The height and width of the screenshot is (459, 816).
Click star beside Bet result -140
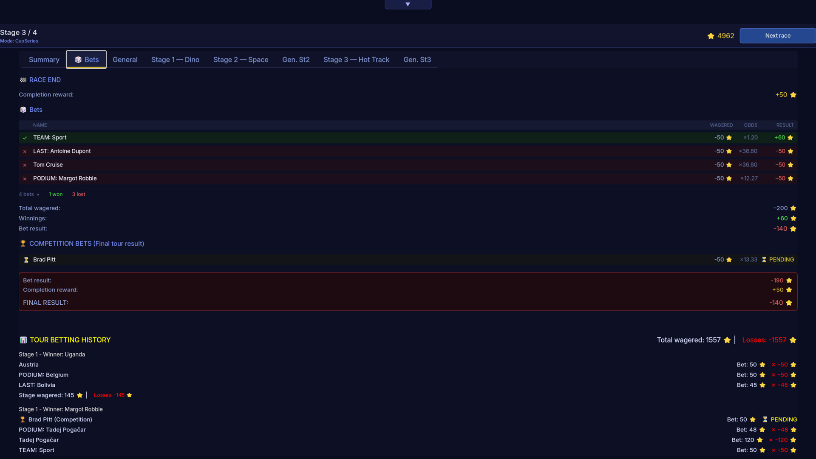pyautogui.click(x=793, y=229)
